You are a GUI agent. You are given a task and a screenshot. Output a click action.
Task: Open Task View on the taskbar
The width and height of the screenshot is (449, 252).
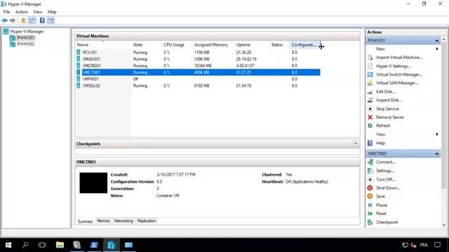(x=42, y=245)
